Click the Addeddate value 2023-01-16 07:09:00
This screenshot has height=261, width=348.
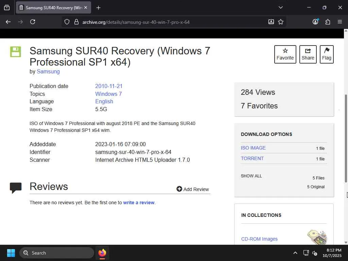[x=121, y=144]
